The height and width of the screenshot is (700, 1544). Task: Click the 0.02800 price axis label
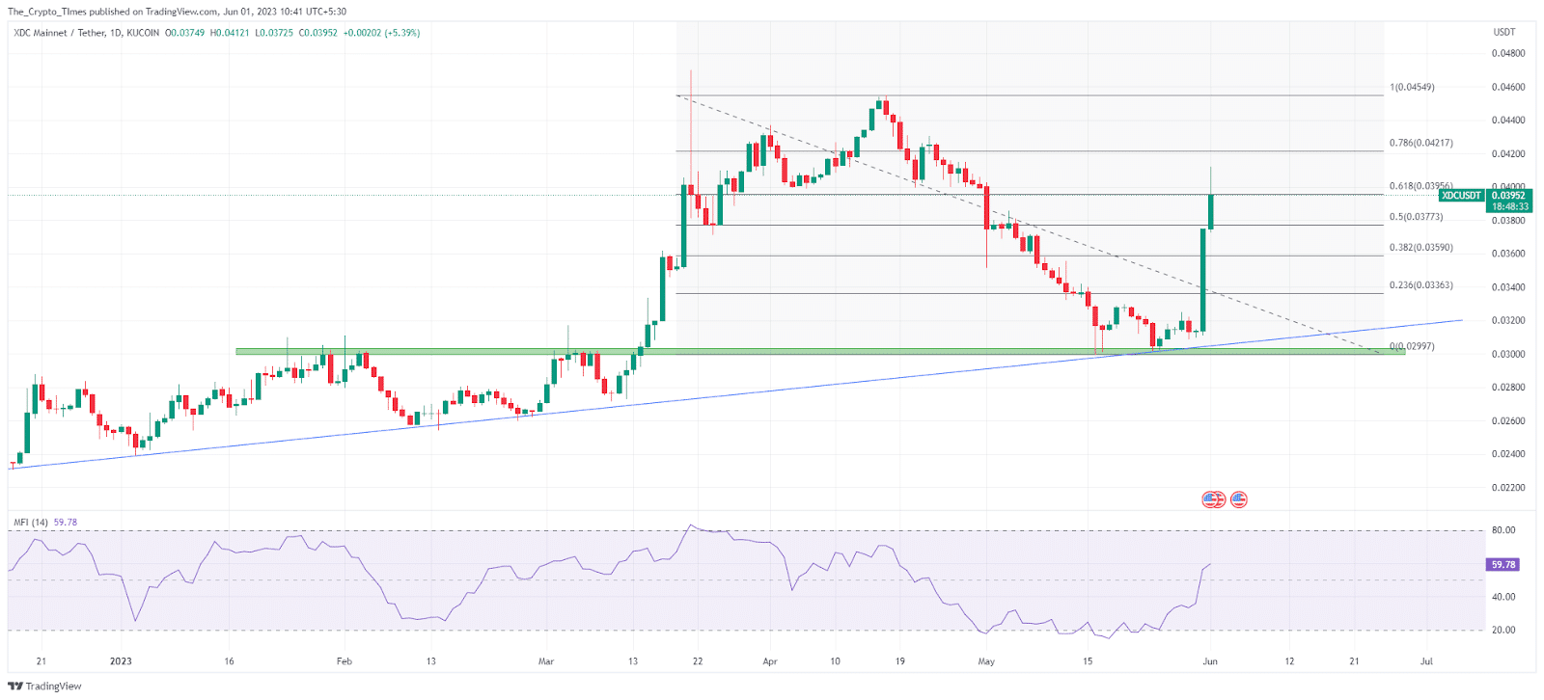(x=1508, y=388)
